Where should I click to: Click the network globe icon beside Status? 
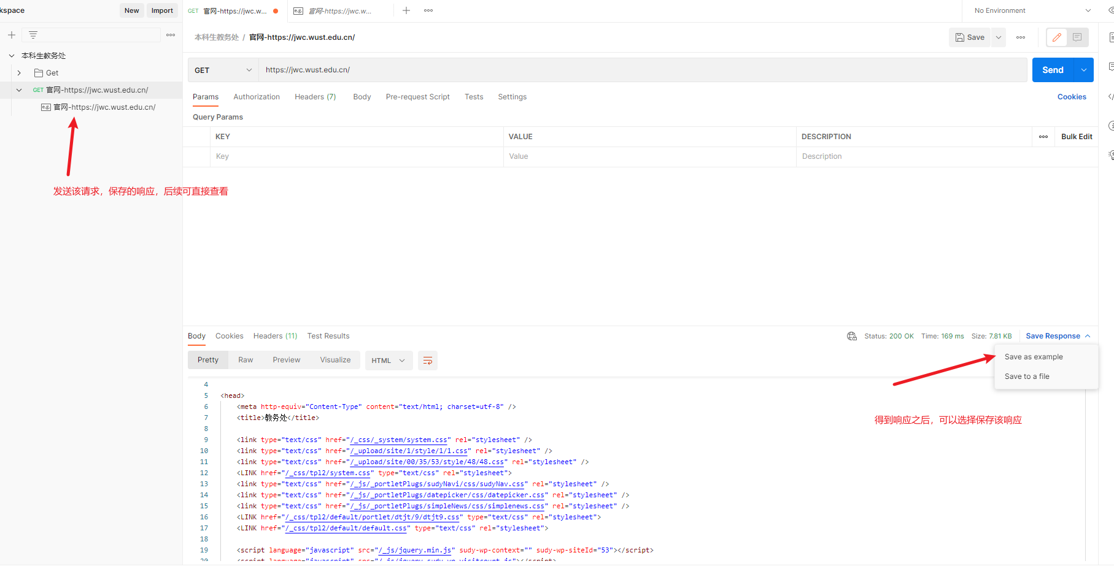[x=852, y=336]
